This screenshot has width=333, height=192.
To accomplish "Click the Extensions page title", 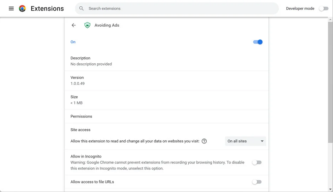I will point(47,8).
